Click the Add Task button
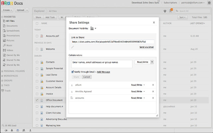 tap(50, 17)
